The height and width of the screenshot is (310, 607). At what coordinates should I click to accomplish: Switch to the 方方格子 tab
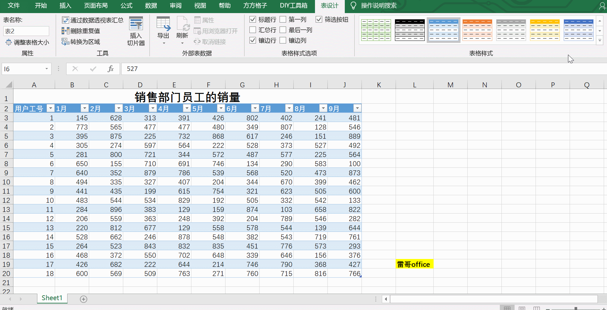coord(255,6)
